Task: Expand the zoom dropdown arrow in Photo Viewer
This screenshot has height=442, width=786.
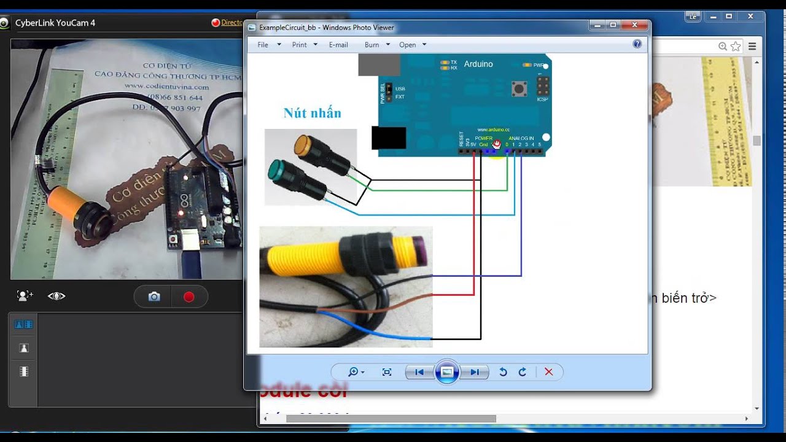Action: point(363,373)
